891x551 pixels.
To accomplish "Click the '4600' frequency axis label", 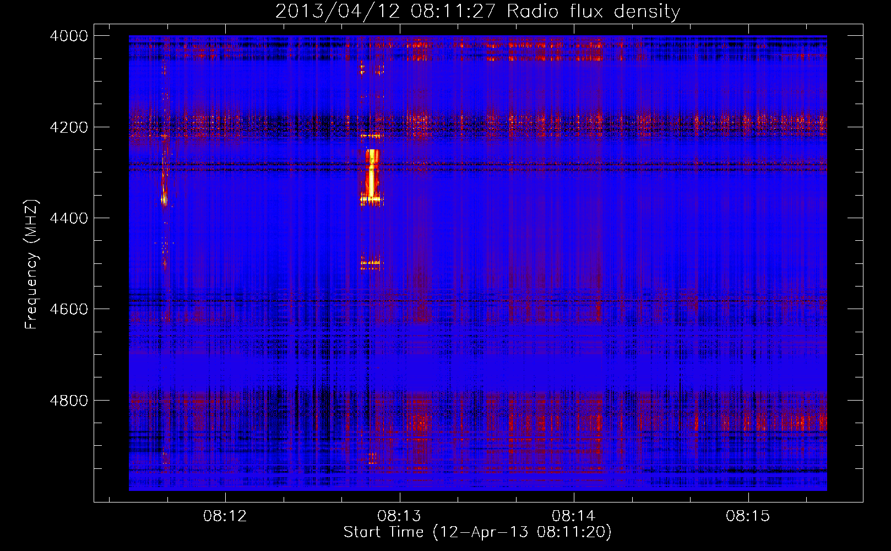I will coord(69,309).
